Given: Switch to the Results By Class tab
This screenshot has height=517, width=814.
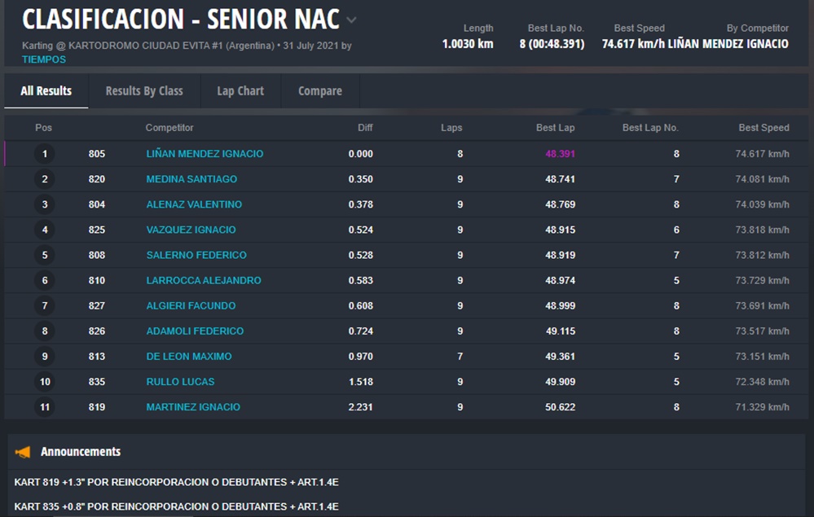Looking at the screenshot, I should (x=144, y=91).
